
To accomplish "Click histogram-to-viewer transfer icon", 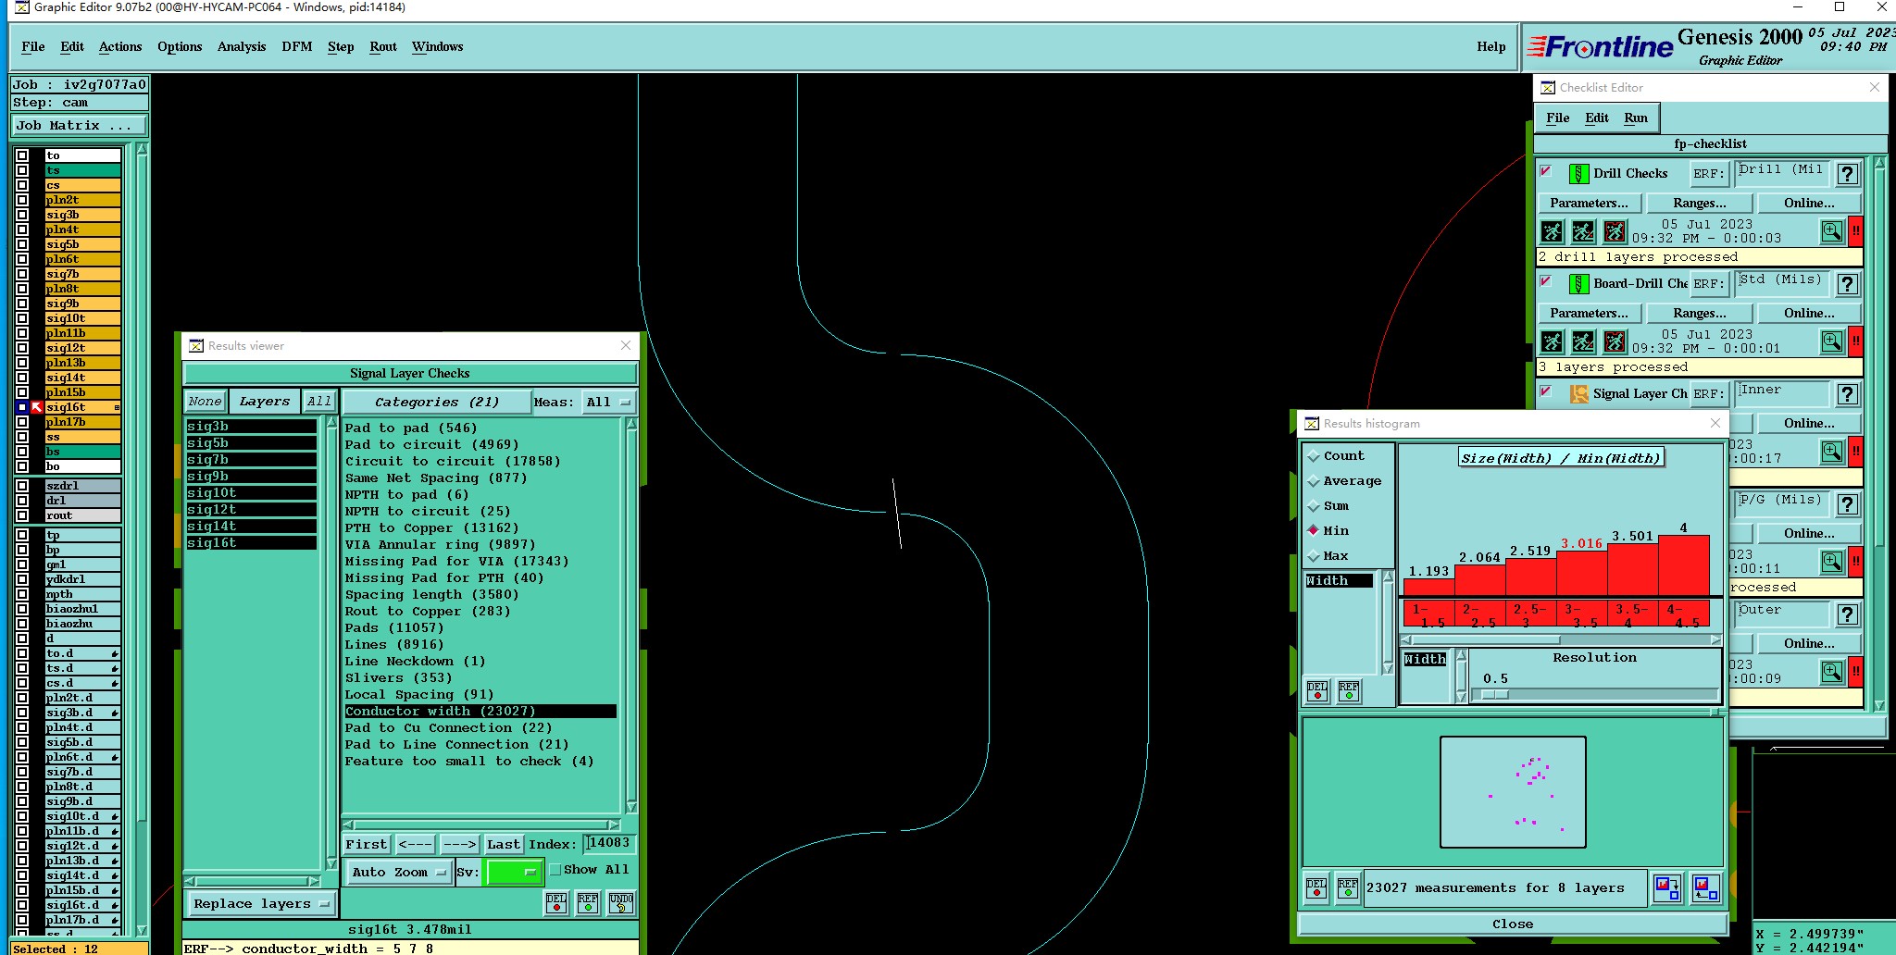I will pos(1668,888).
